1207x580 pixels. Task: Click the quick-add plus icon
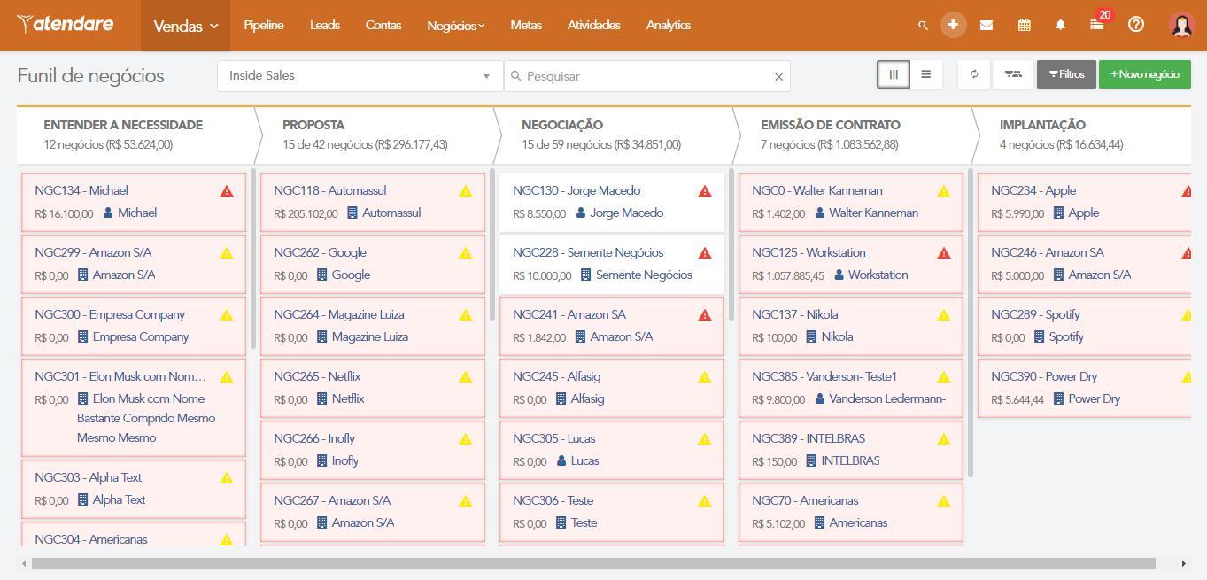953,25
